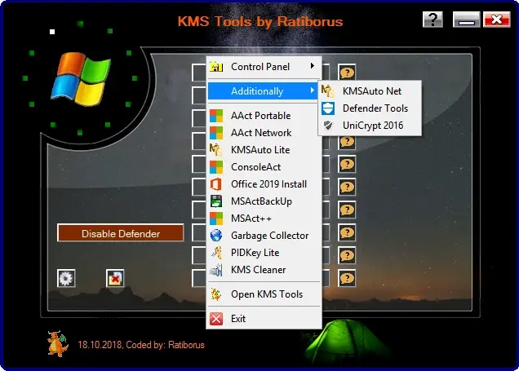Minimize the KMS Tools window
This screenshot has width=519, height=371.
[467, 20]
